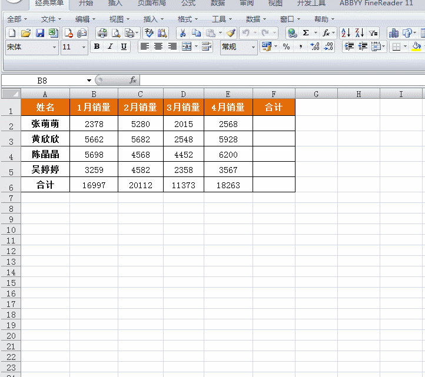
Task: Apply comma thousands separator style
Action: point(300,47)
